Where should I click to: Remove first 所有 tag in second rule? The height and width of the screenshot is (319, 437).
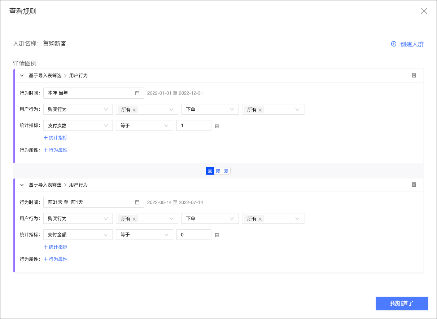134,219
